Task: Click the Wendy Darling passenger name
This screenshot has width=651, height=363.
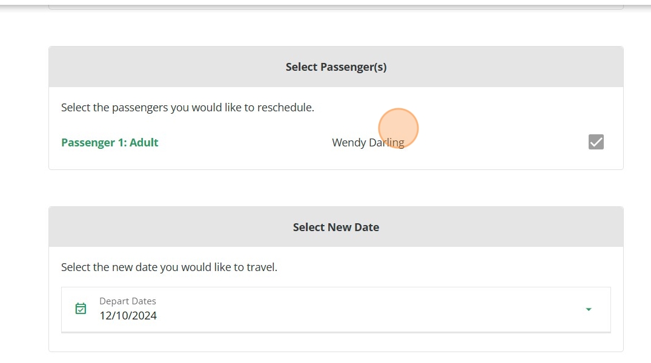Action: (368, 143)
